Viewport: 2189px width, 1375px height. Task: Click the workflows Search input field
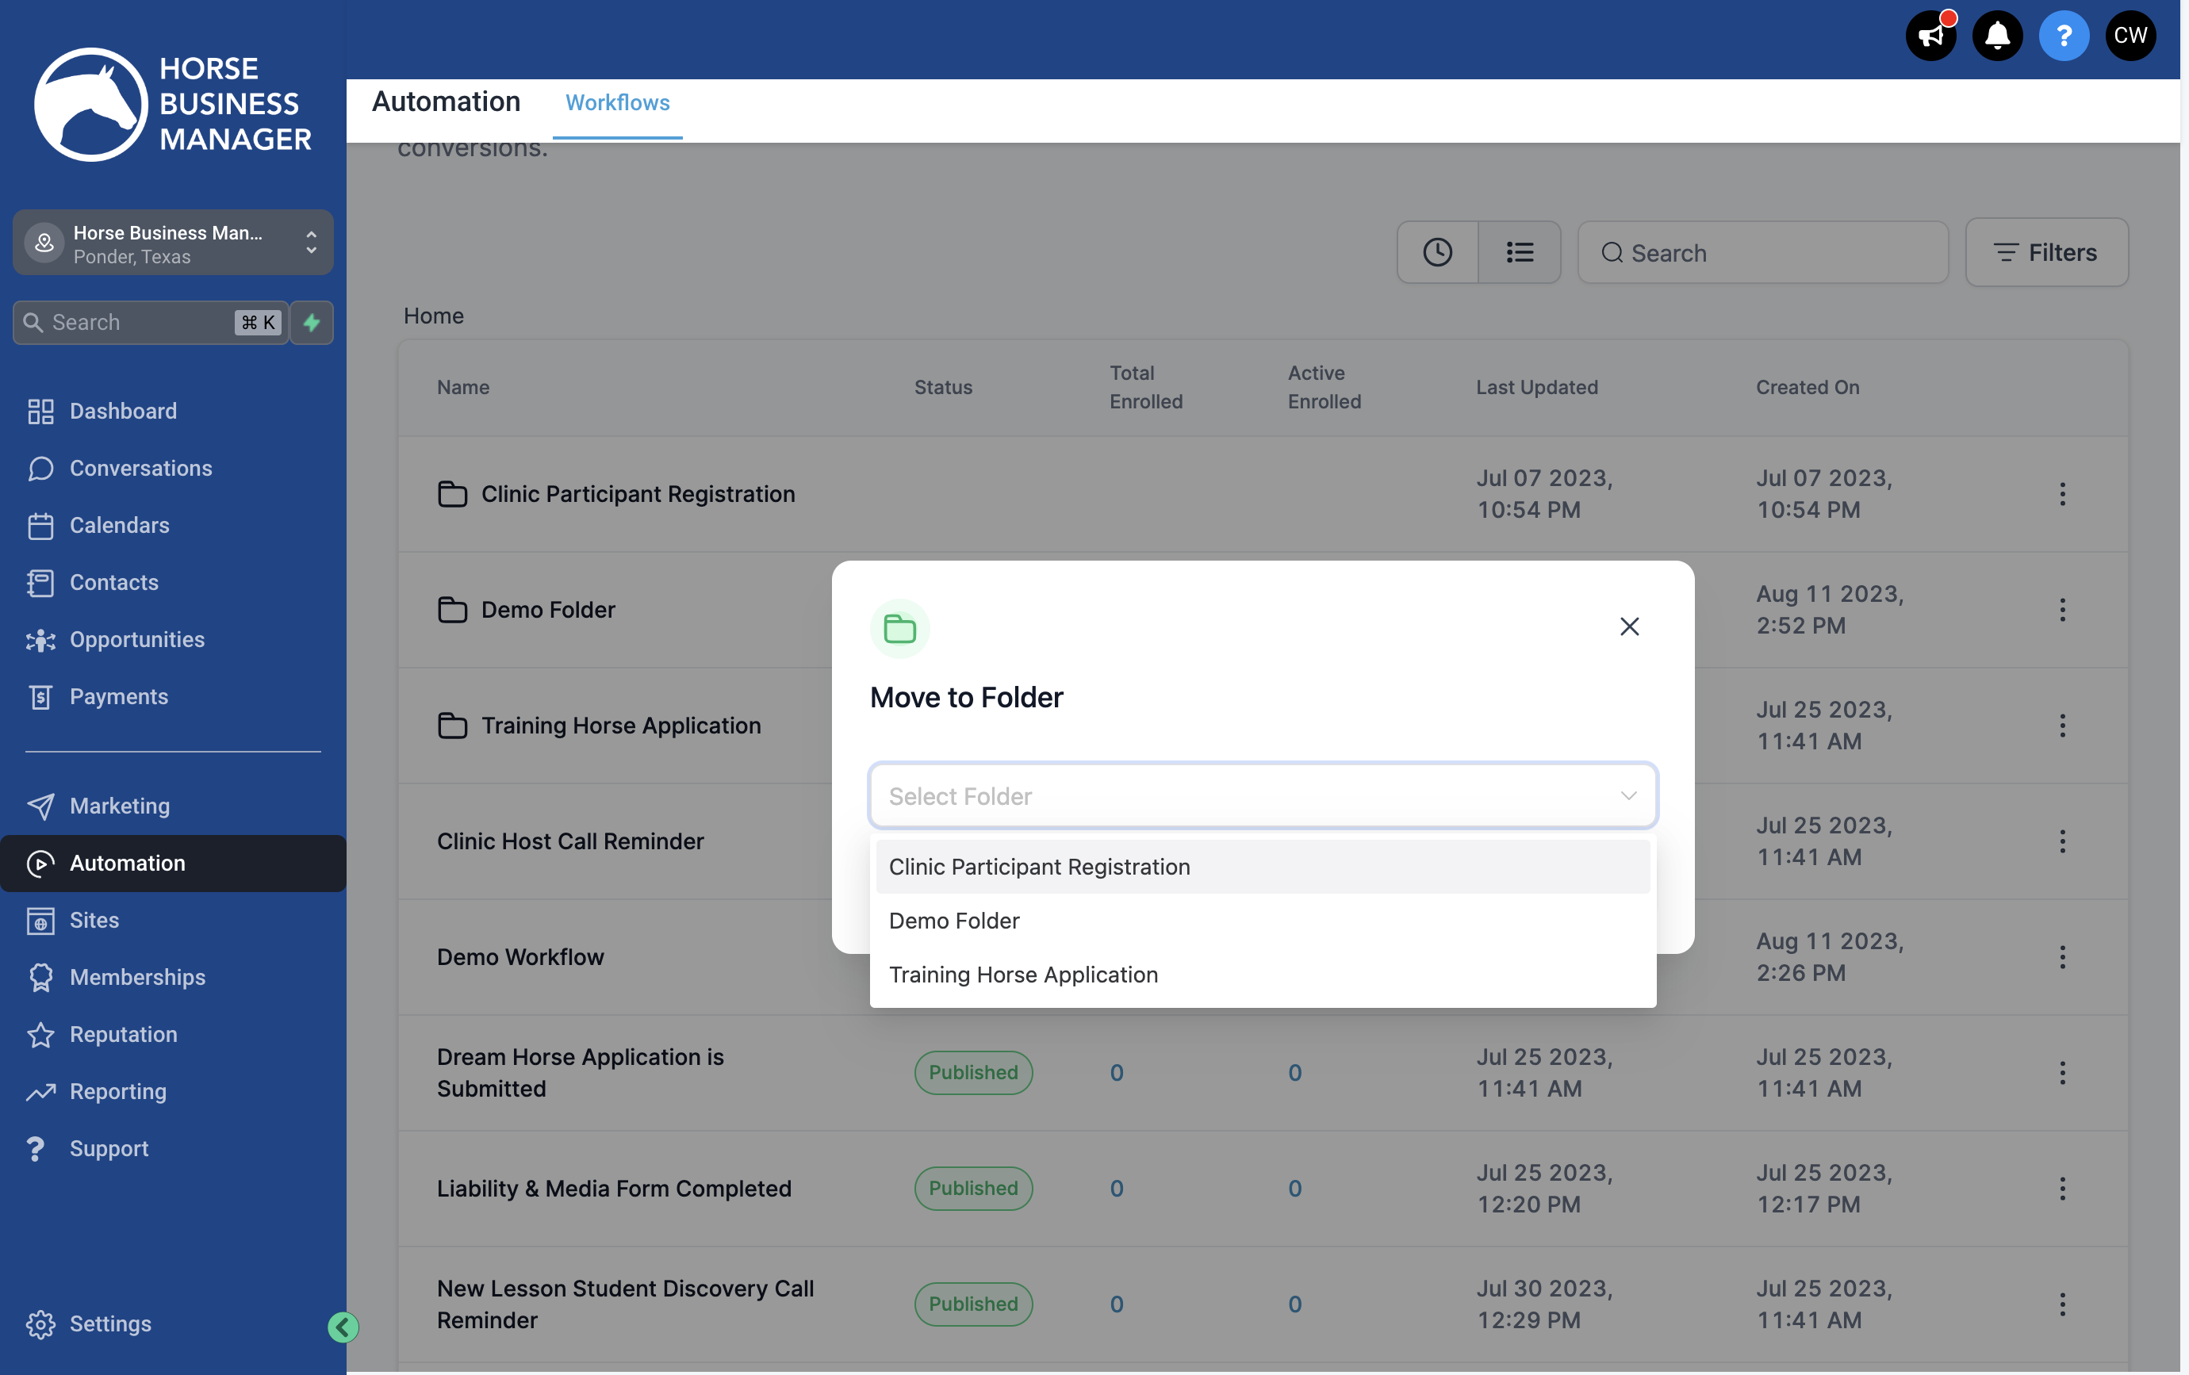[1762, 253]
